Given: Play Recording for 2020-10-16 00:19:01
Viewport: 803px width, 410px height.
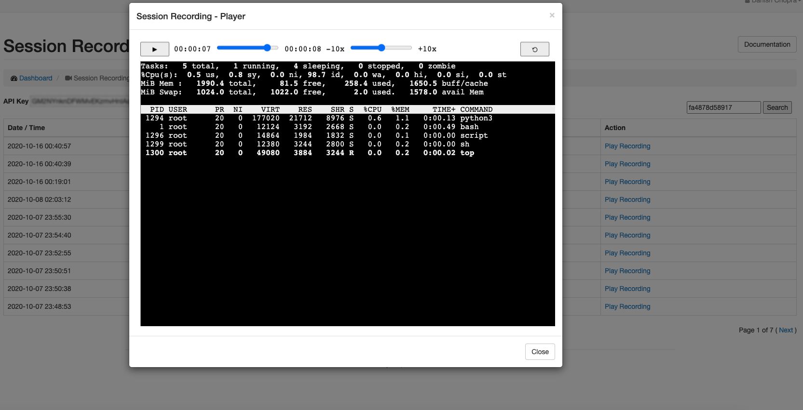Looking at the screenshot, I should pyautogui.click(x=627, y=182).
